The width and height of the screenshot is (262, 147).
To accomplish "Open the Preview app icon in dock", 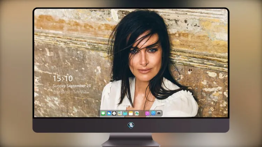I will click(119, 113).
